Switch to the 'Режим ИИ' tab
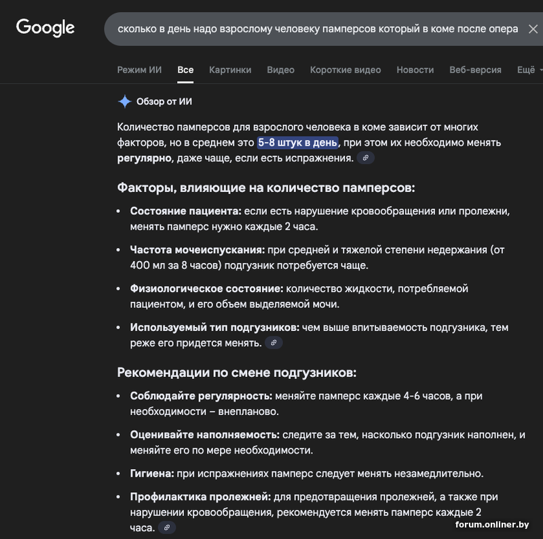This screenshot has width=543, height=539. point(139,70)
